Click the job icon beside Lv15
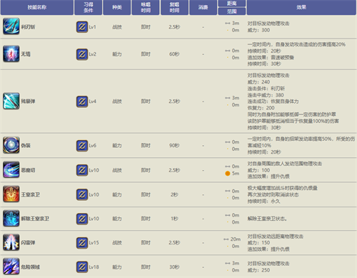 (82, 243)
